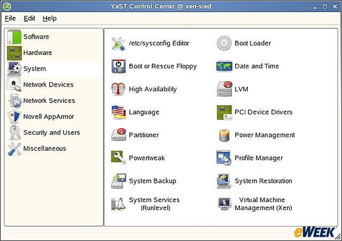
Task: Click the LVM label
Action: (x=242, y=89)
